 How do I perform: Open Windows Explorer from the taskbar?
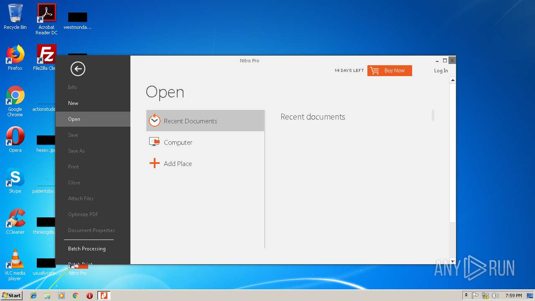click(x=47, y=296)
